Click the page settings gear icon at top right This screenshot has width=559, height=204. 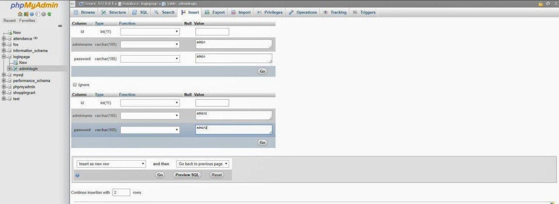[548, 4]
